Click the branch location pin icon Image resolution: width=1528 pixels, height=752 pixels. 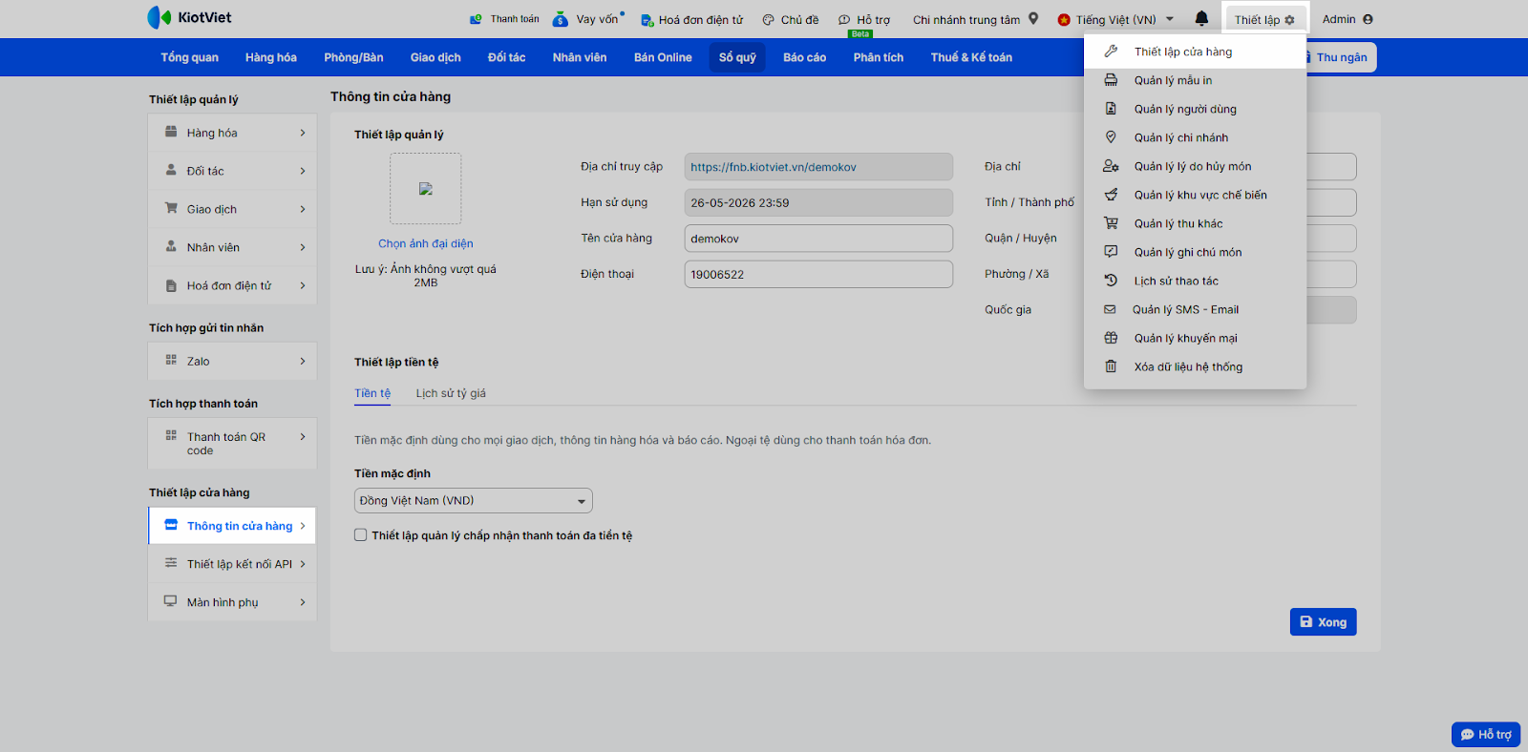coord(1033,18)
